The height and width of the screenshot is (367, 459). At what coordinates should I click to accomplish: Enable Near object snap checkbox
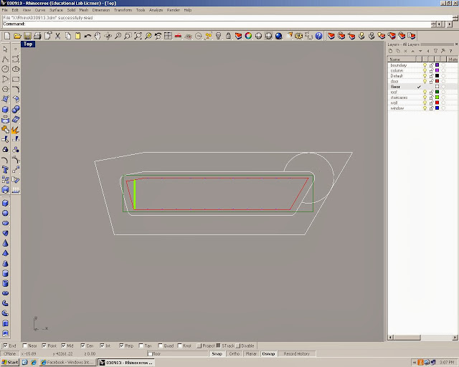click(x=24, y=345)
